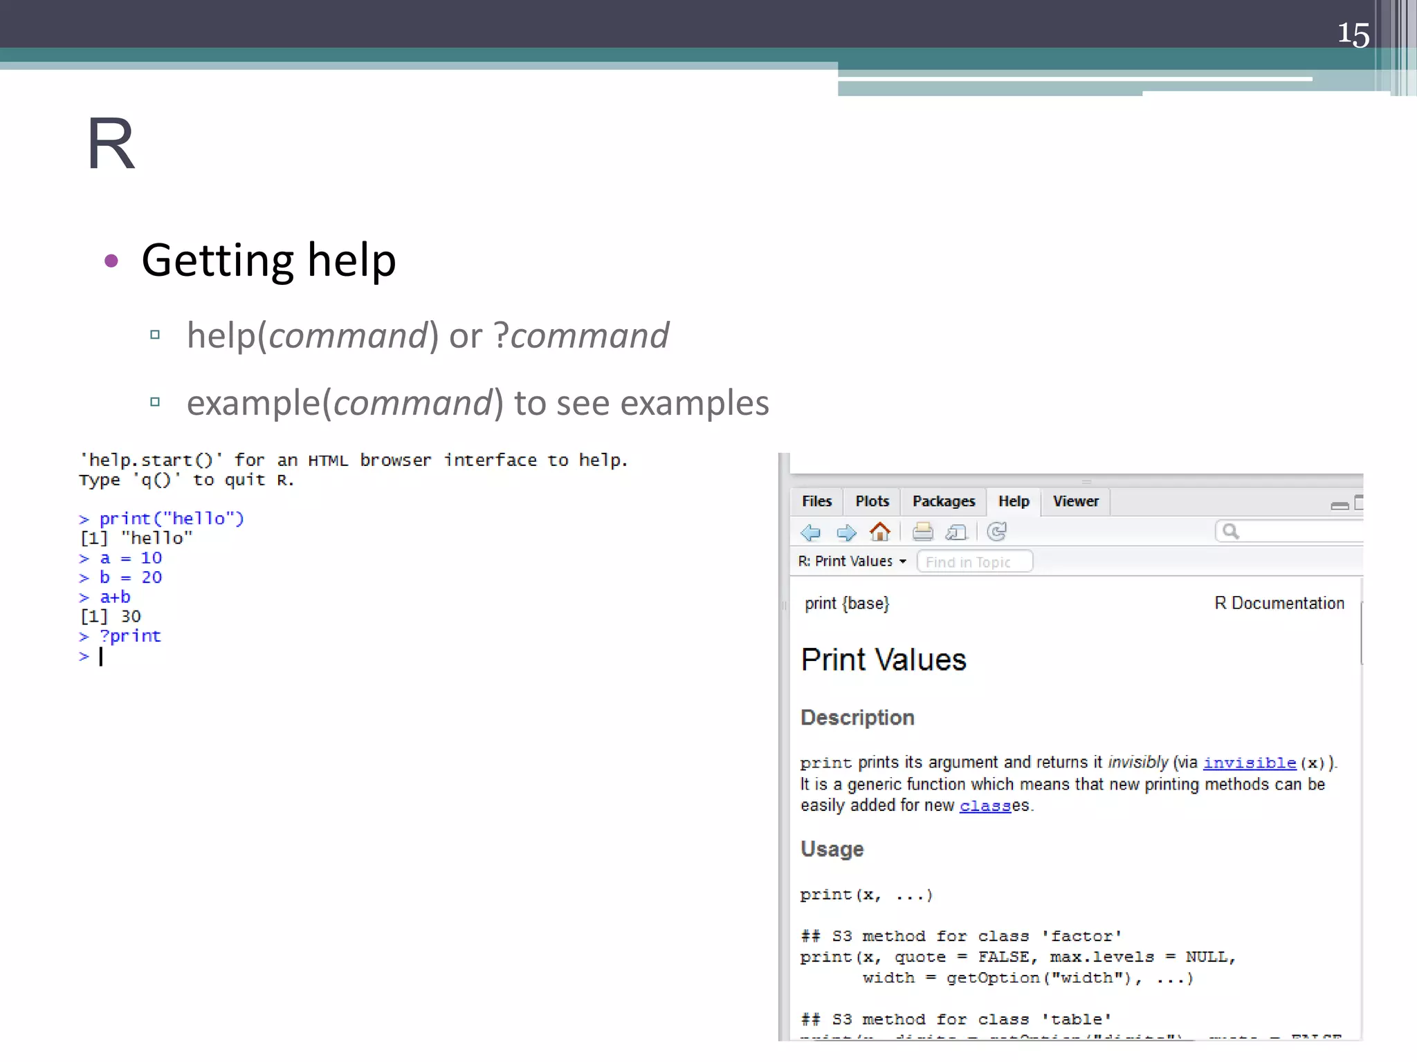
Task: Place cursor at the empty console prompt
Action: [x=101, y=656]
